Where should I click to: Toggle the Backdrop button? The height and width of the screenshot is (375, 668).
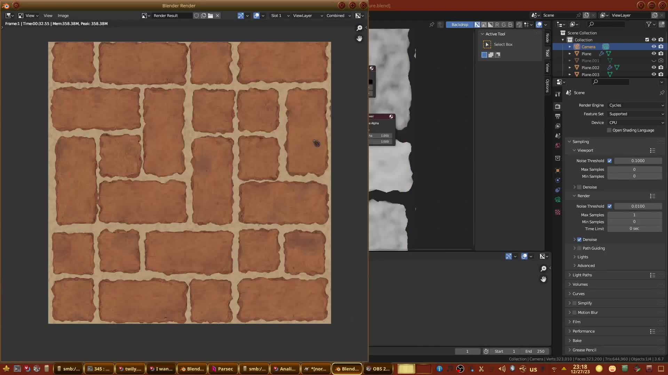[x=460, y=25]
